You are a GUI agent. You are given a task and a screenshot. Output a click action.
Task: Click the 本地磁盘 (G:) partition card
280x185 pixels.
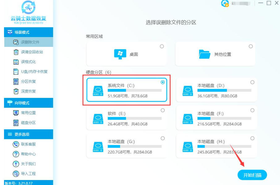coord(127,146)
